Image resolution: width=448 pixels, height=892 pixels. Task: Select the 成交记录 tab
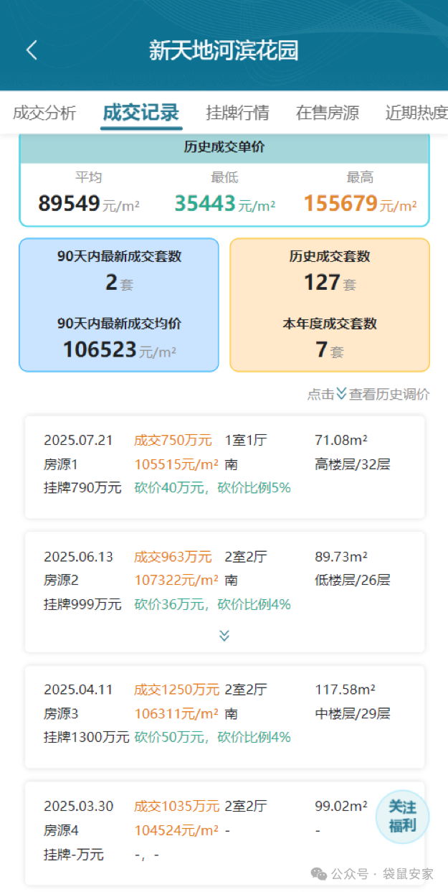click(x=140, y=113)
